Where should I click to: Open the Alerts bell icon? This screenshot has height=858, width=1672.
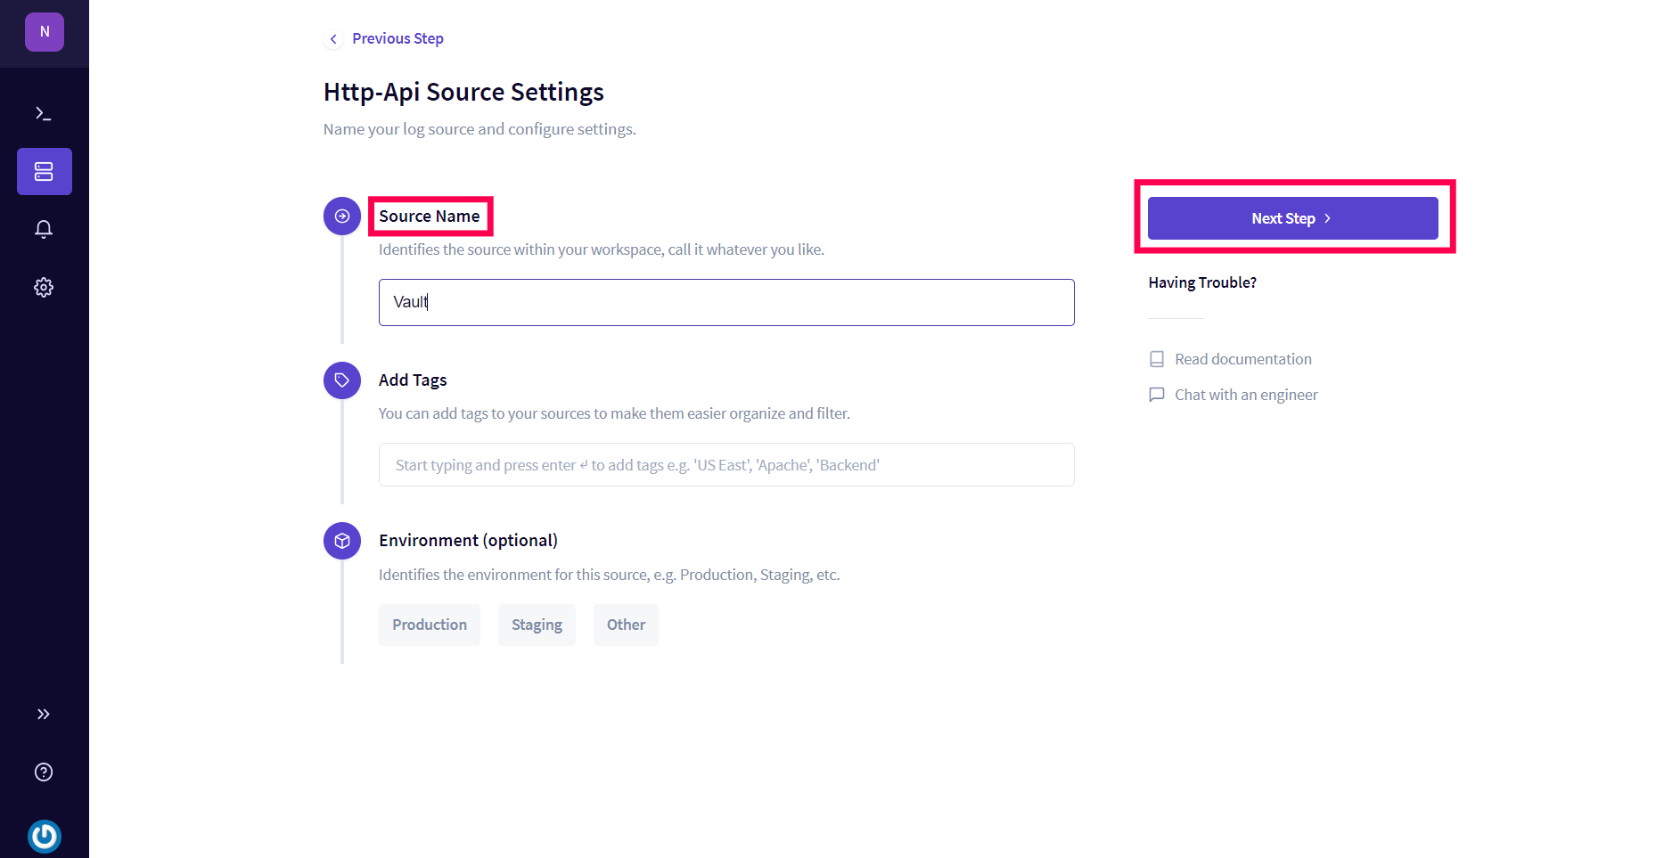click(44, 229)
